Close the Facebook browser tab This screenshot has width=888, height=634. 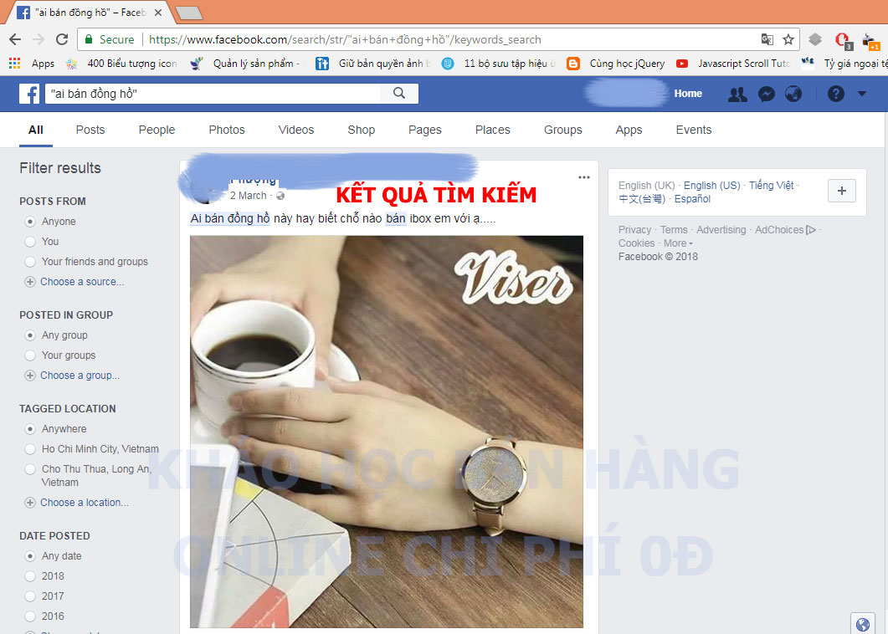click(x=158, y=13)
